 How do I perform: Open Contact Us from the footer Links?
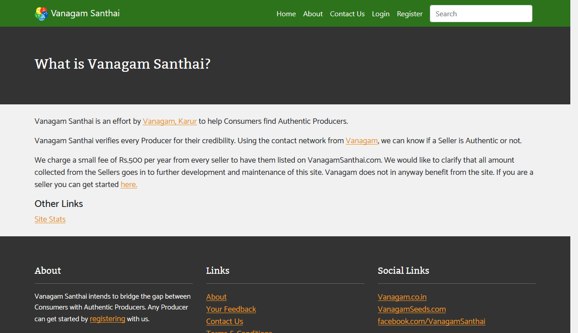224,321
